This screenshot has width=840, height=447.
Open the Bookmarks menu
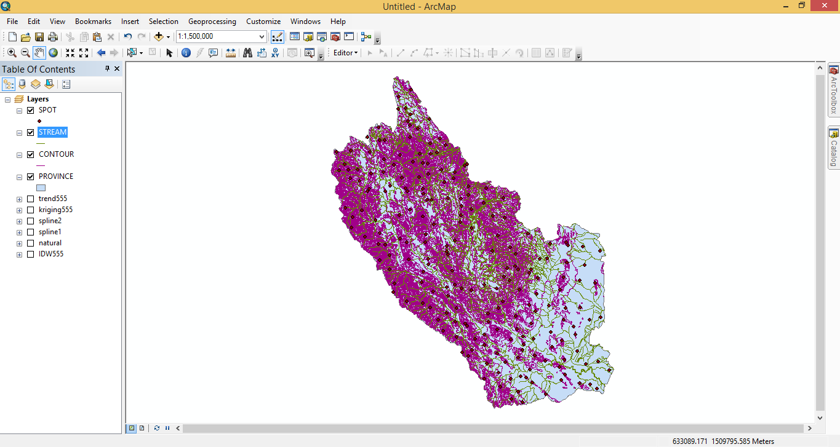[x=93, y=21]
